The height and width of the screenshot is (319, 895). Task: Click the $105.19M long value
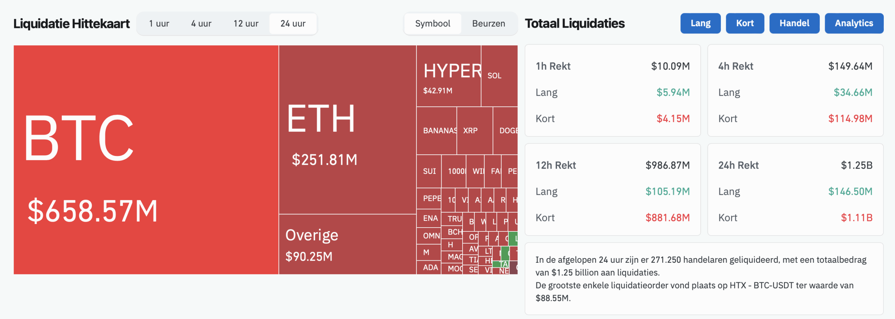coord(667,192)
